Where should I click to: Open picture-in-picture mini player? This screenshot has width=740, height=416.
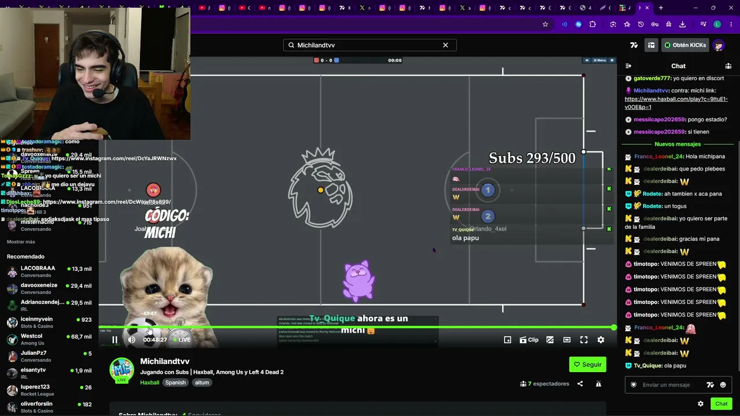508,340
